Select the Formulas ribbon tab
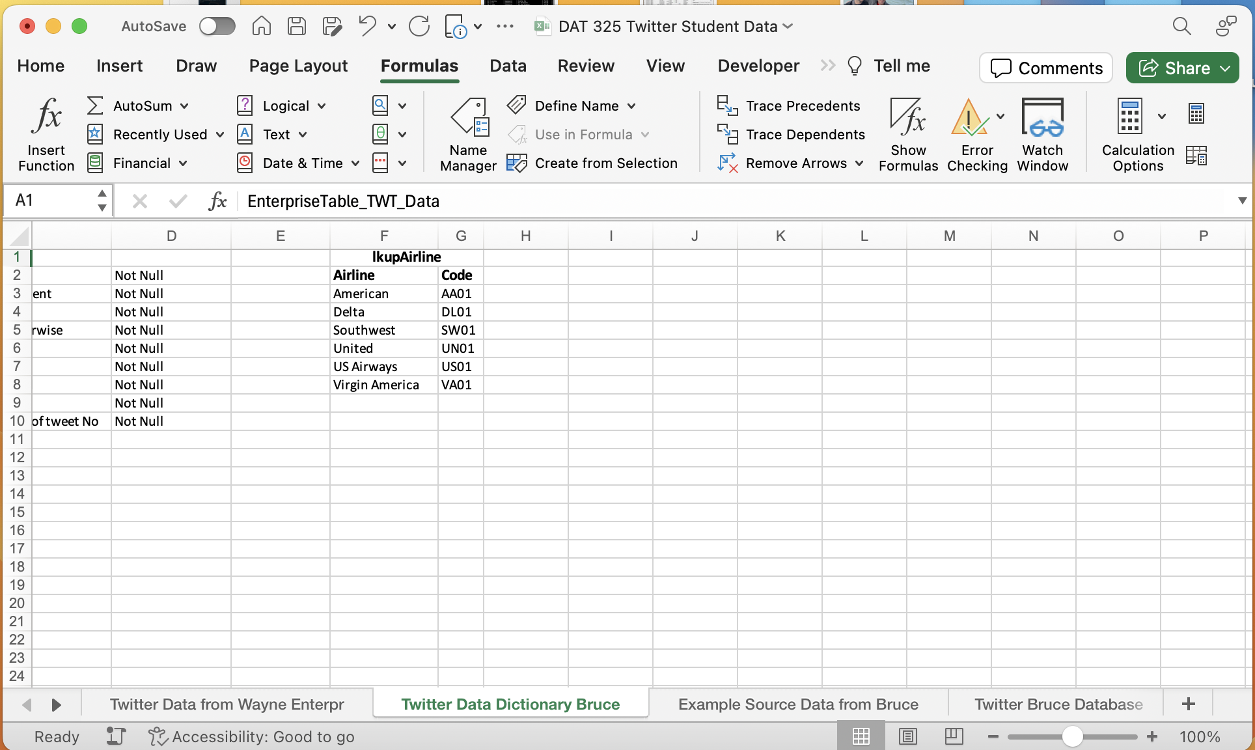1255x750 pixels. pyautogui.click(x=419, y=65)
